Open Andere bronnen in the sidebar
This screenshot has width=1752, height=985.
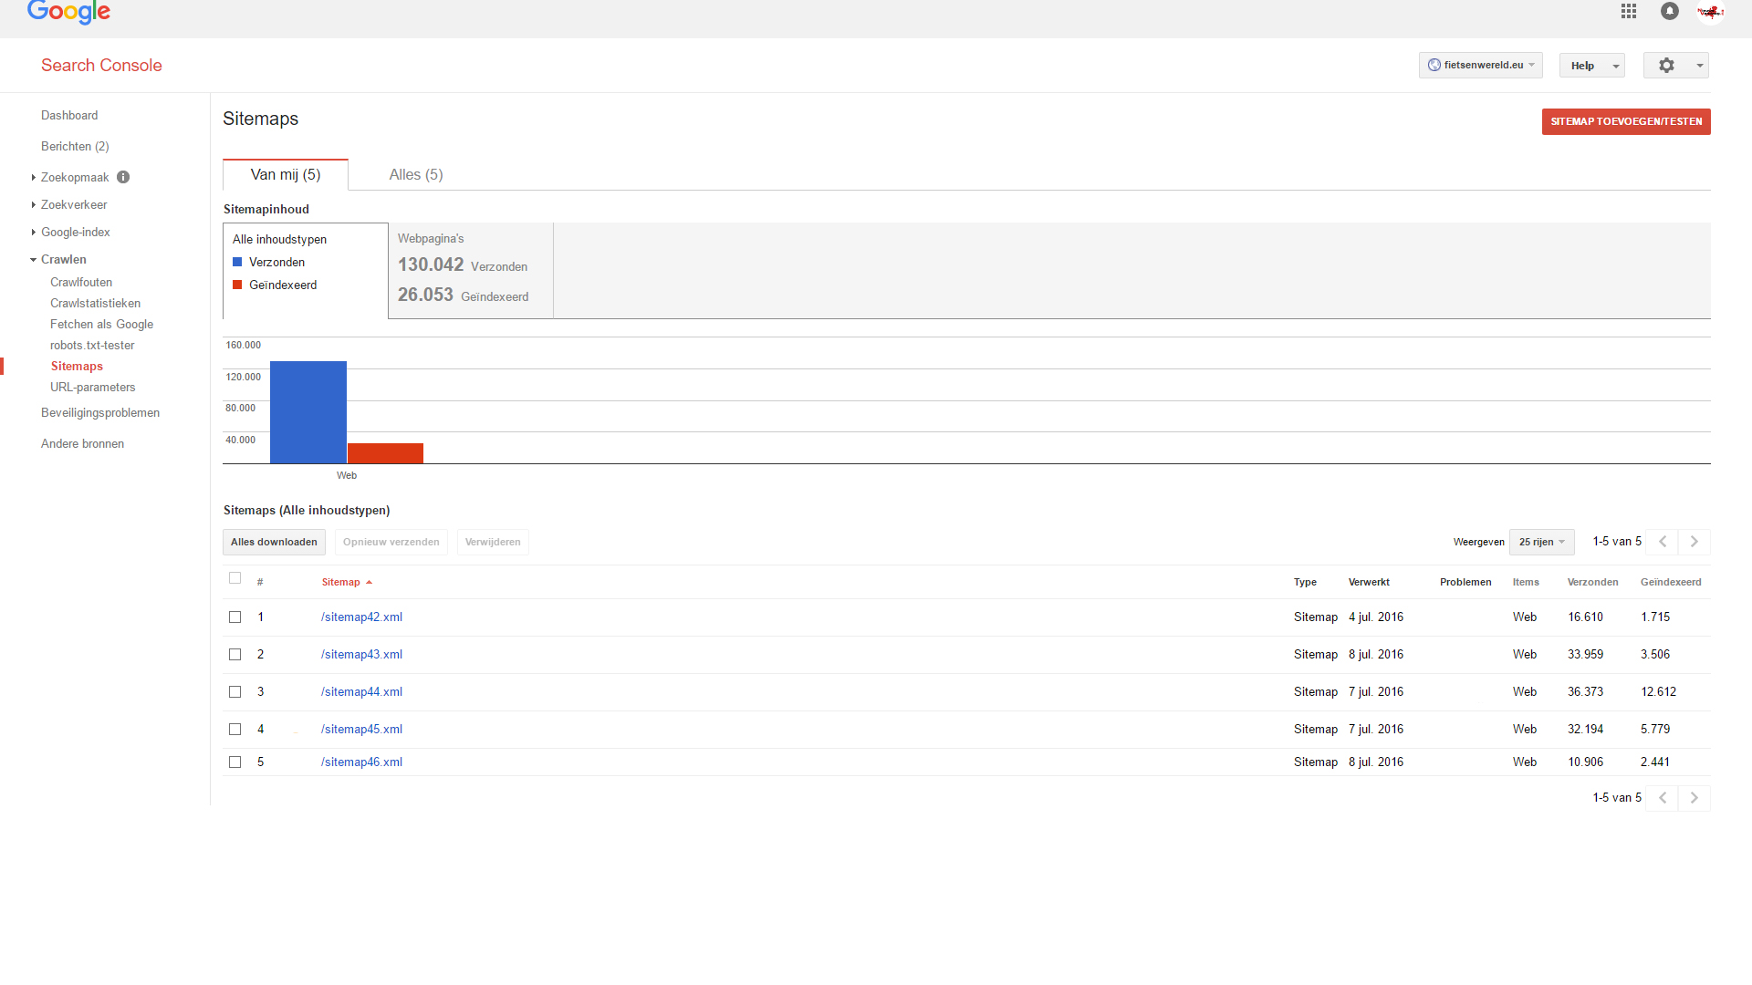(82, 444)
